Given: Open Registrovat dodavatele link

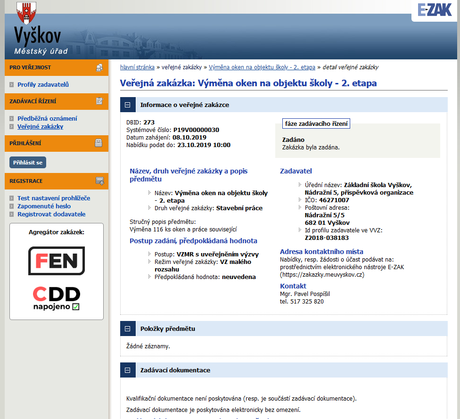Looking at the screenshot, I should 51,214.
